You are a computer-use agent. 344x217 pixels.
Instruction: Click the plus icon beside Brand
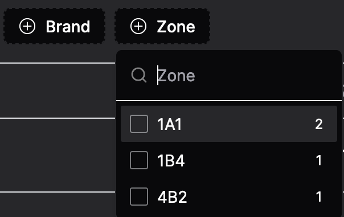[27, 26]
